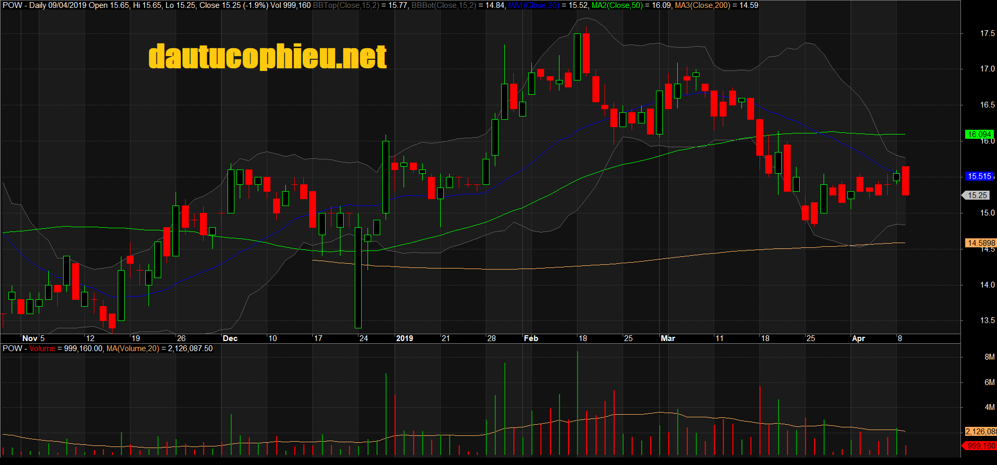Viewport: 997px width, 465px height.
Task: Click the 21 date label in January
Action: click(446, 338)
